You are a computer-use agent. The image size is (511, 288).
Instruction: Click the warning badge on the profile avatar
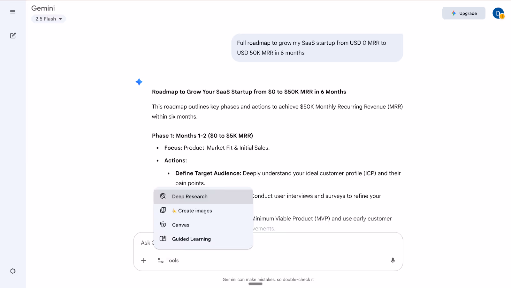click(x=502, y=16)
